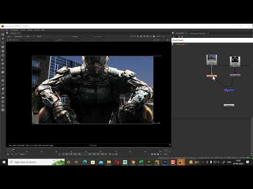Select the second Read node with black thumbnail
Viewport: 253px width, 189px height.
tap(235, 61)
